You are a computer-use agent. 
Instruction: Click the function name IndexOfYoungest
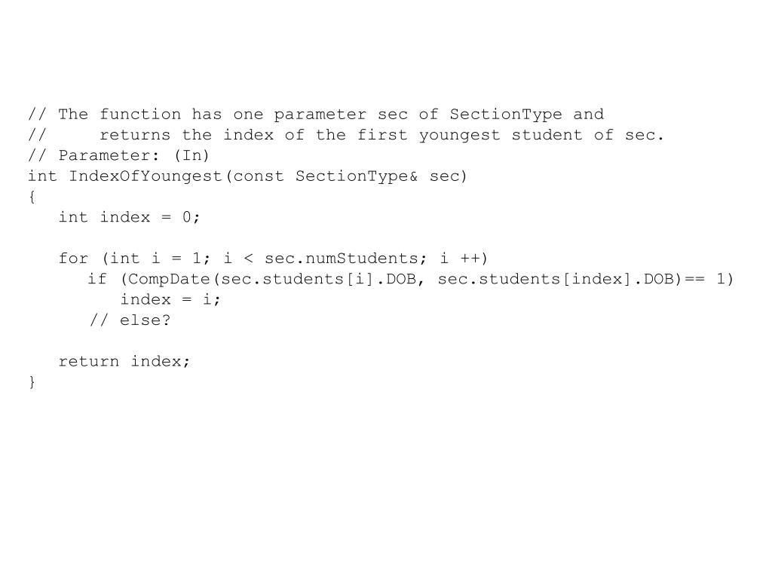pos(146,176)
